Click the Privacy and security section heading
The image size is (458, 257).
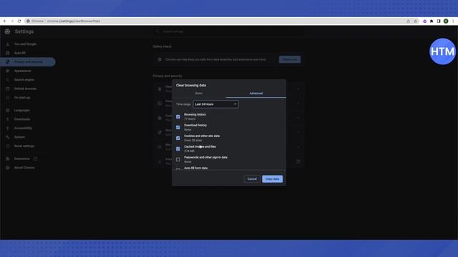pyautogui.click(x=167, y=76)
